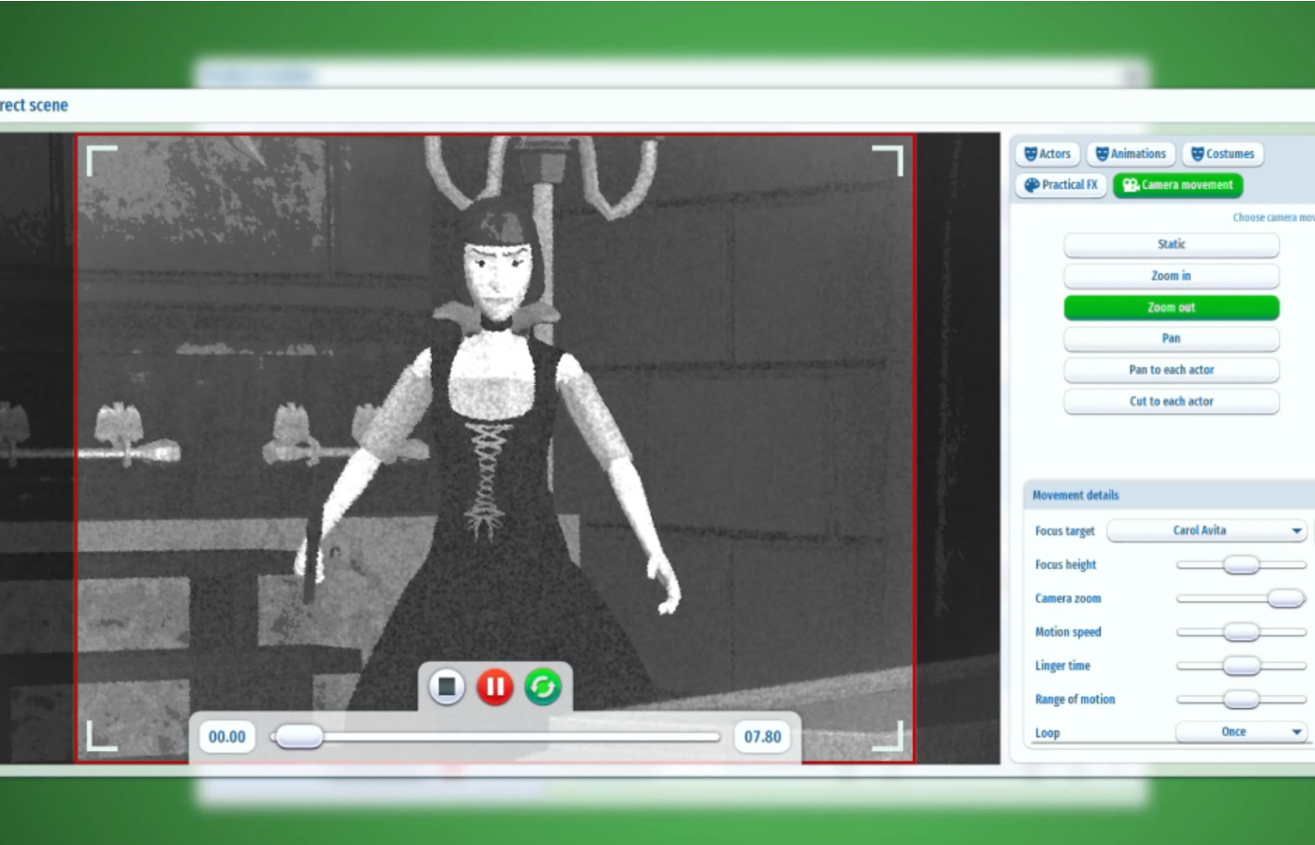Select the Practical FX tab
Screen dimensions: 1315x845
point(1060,185)
